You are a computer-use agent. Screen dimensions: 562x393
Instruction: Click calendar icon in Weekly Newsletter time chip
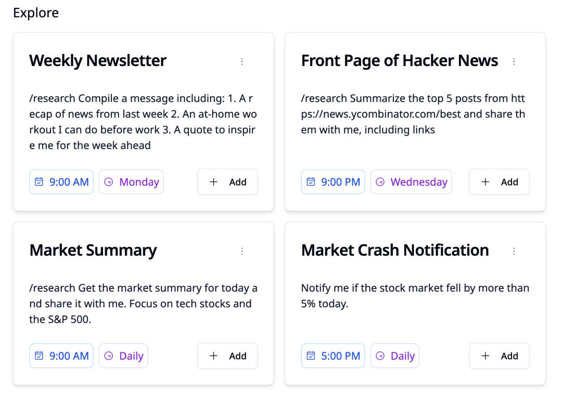[x=39, y=182]
